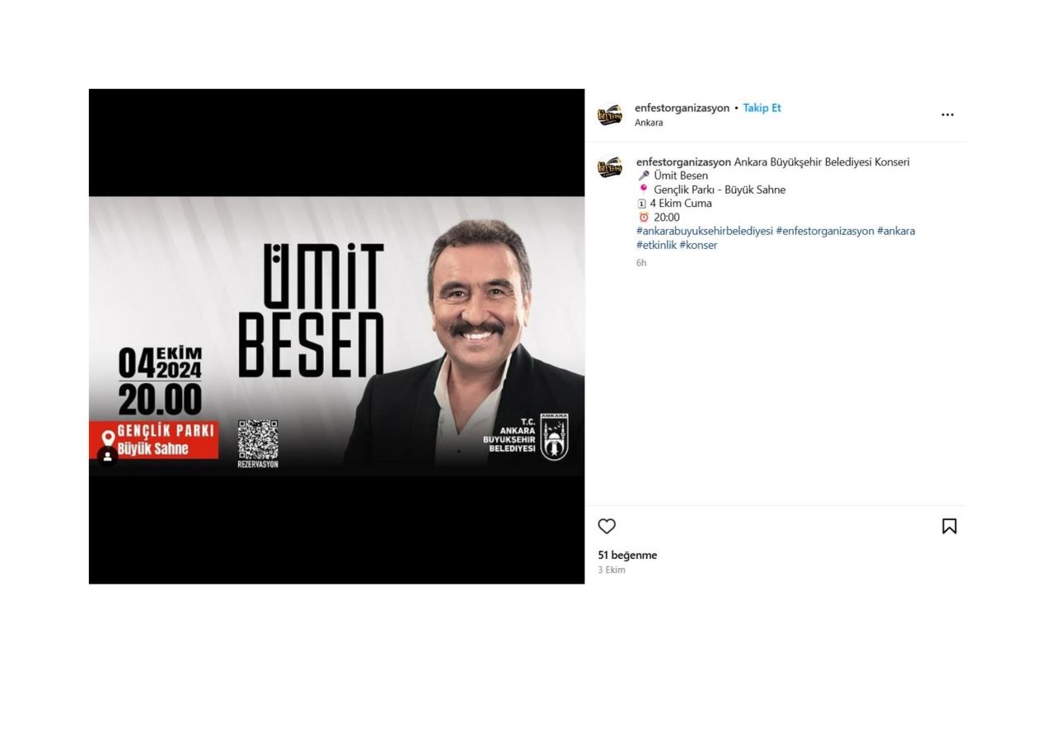Image resolution: width=1055 pixels, height=746 pixels.
Task: Click the Ümit Besen concert poster image
Action: point(336,336)
